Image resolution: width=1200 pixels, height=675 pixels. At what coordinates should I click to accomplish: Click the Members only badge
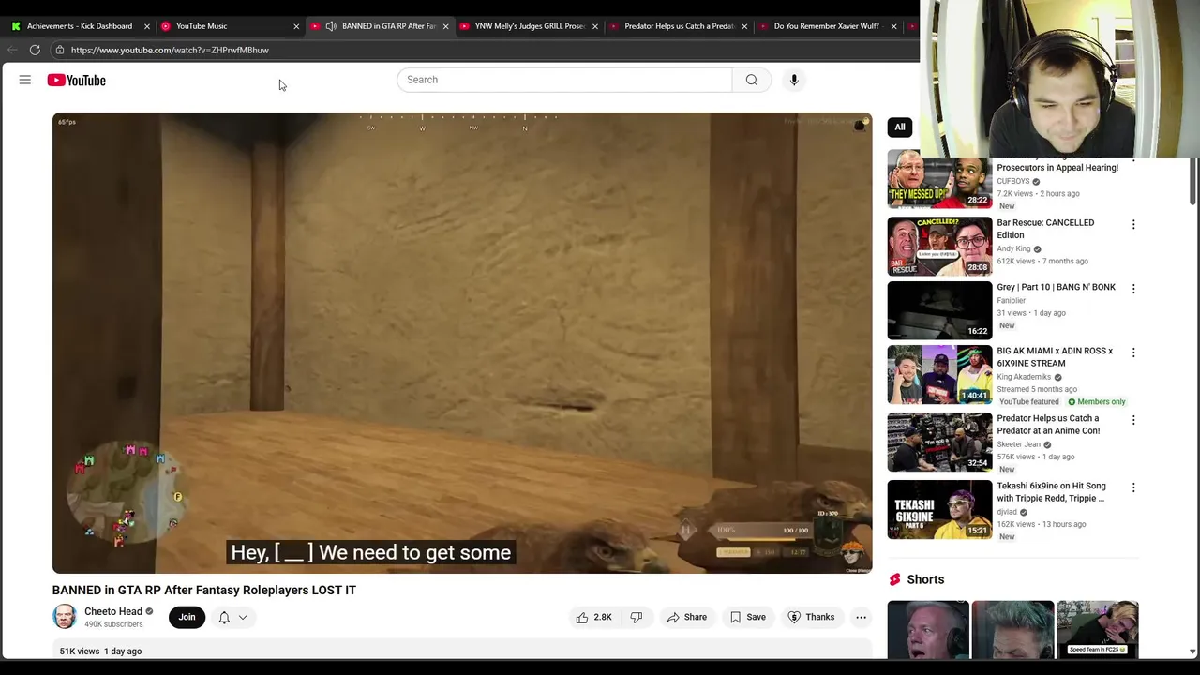pyautogui.click(x=1097, y=401)
